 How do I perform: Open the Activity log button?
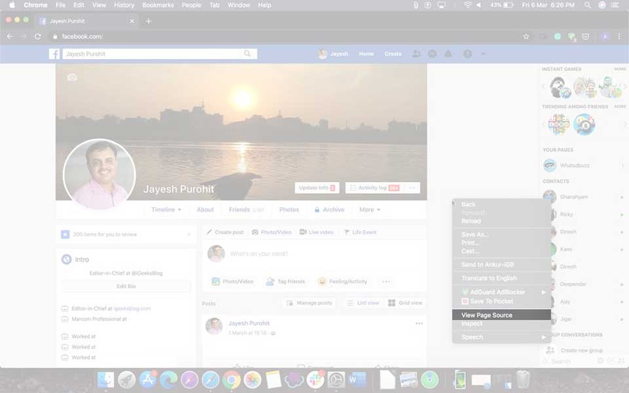(374, 188)
